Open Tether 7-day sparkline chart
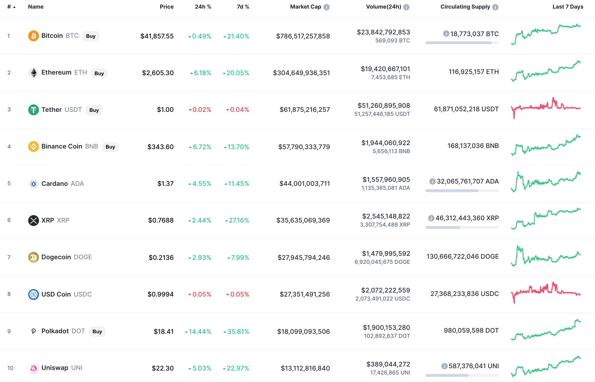Screen dimensions: 595x382 pyautogui.click(x=546, y=108)
